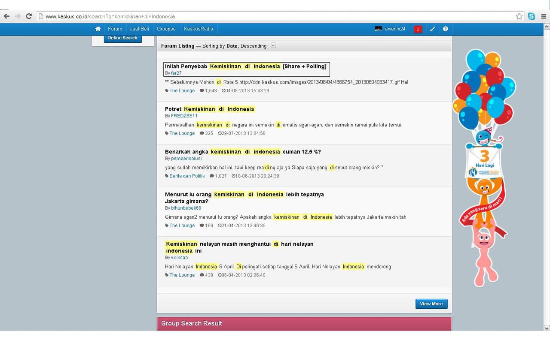This screenshot has height=343, width=550.
Task: Open the Forum menu item
Action: click(x=115, y=29)
